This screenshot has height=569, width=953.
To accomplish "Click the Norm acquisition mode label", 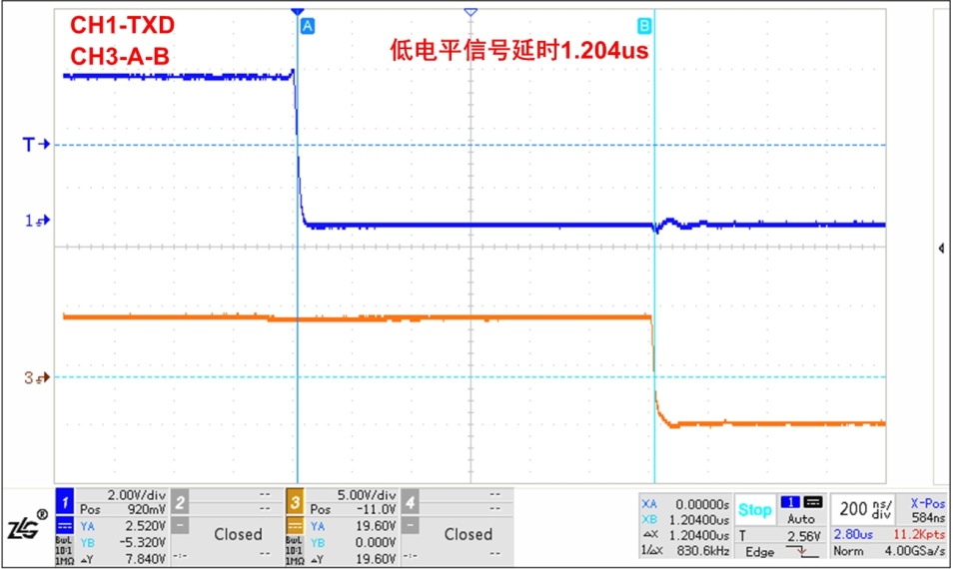I will point(848,551).
